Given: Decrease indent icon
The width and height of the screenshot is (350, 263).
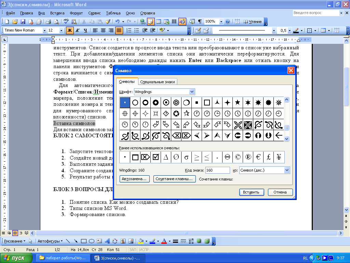Looking at the screenshot, I should click(x=145, y=30).
